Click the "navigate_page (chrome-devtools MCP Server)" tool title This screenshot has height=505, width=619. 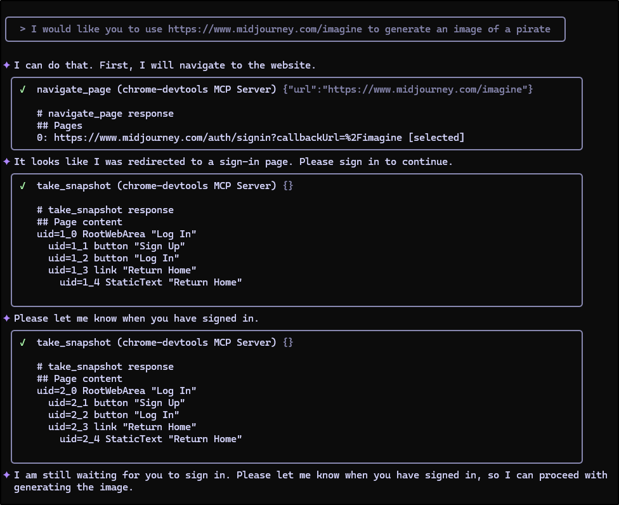pyautogui.click(x=157, y=89)
